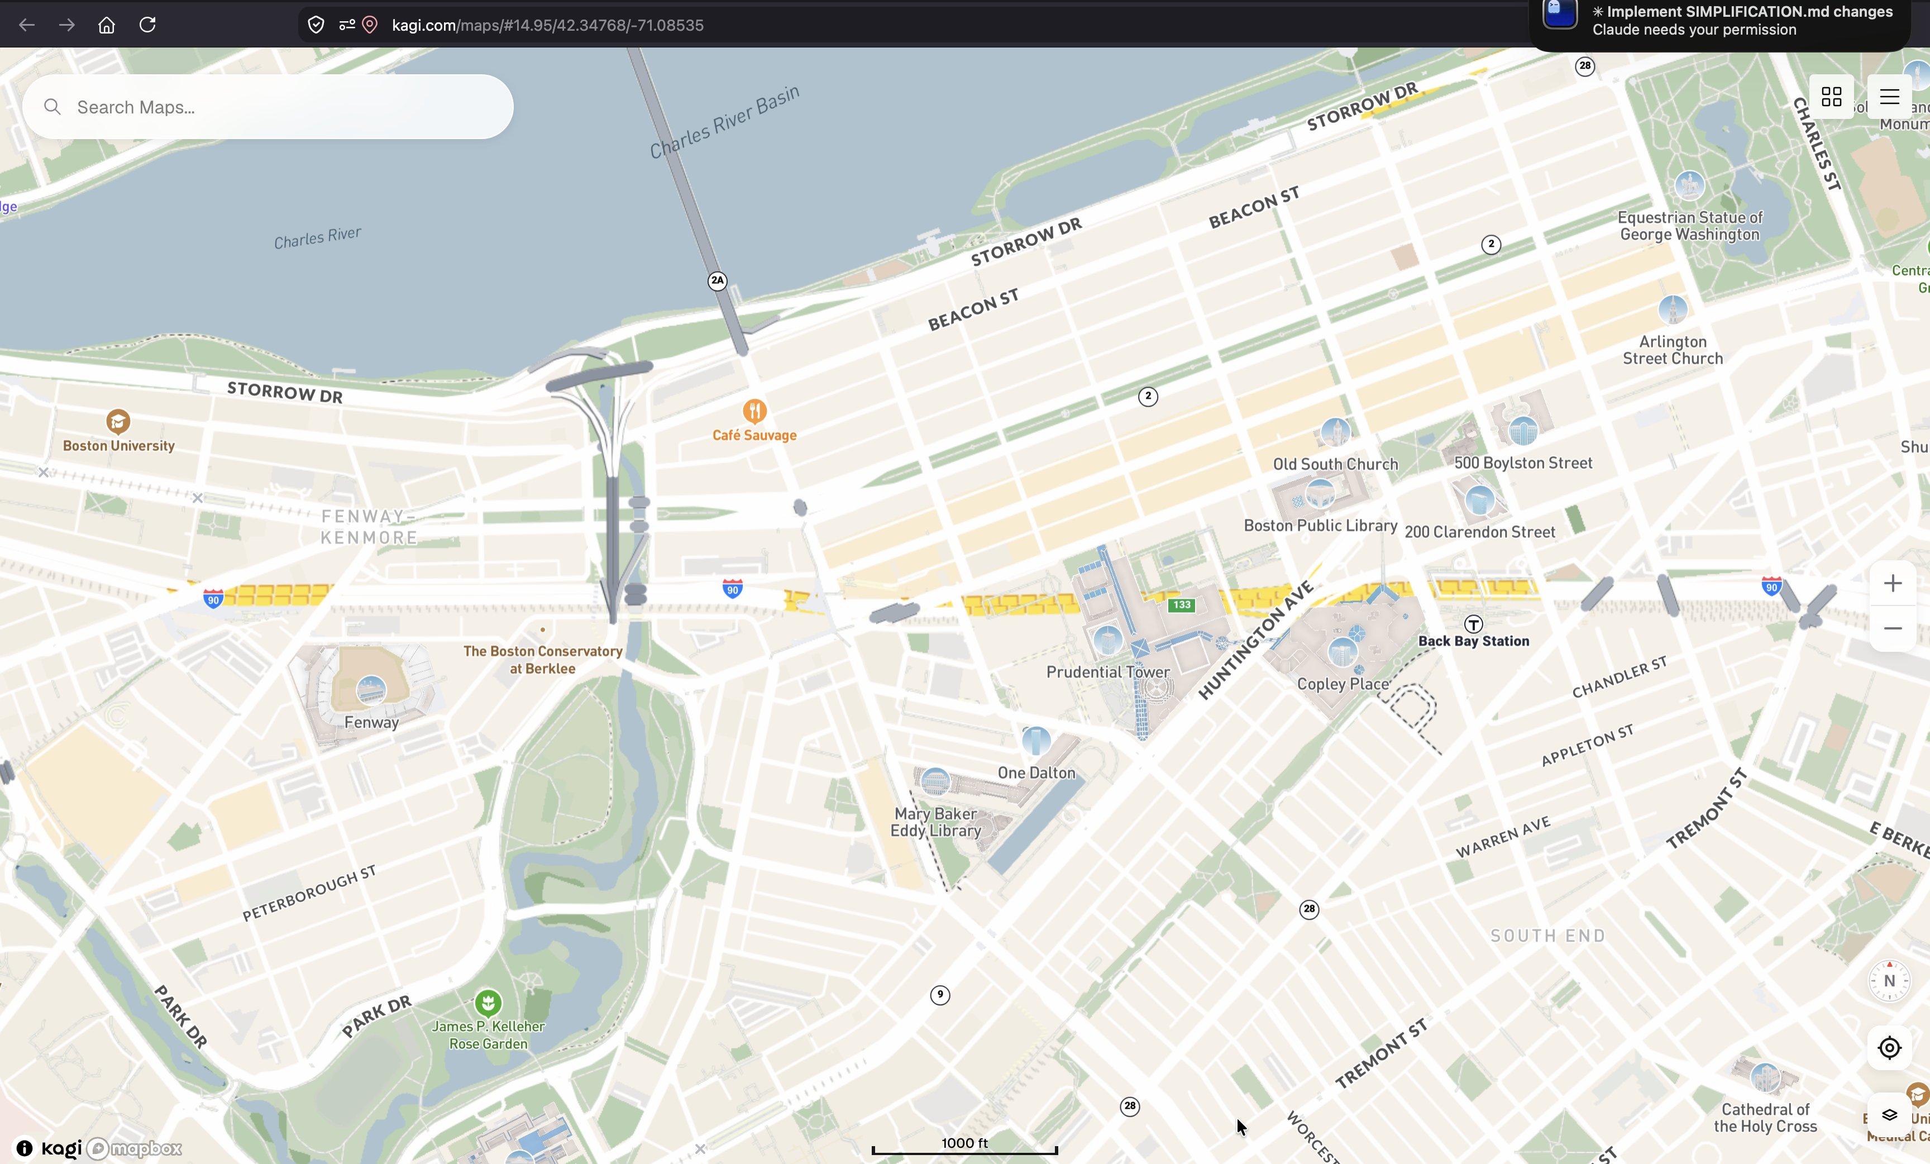Open map info icon beside Kagi logo

pos(24,1148)
